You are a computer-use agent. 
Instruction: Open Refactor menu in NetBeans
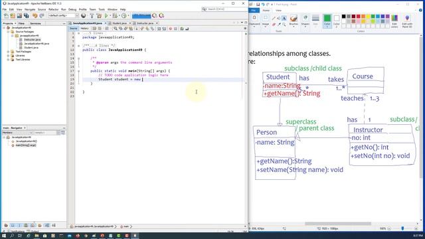(53, 9)
